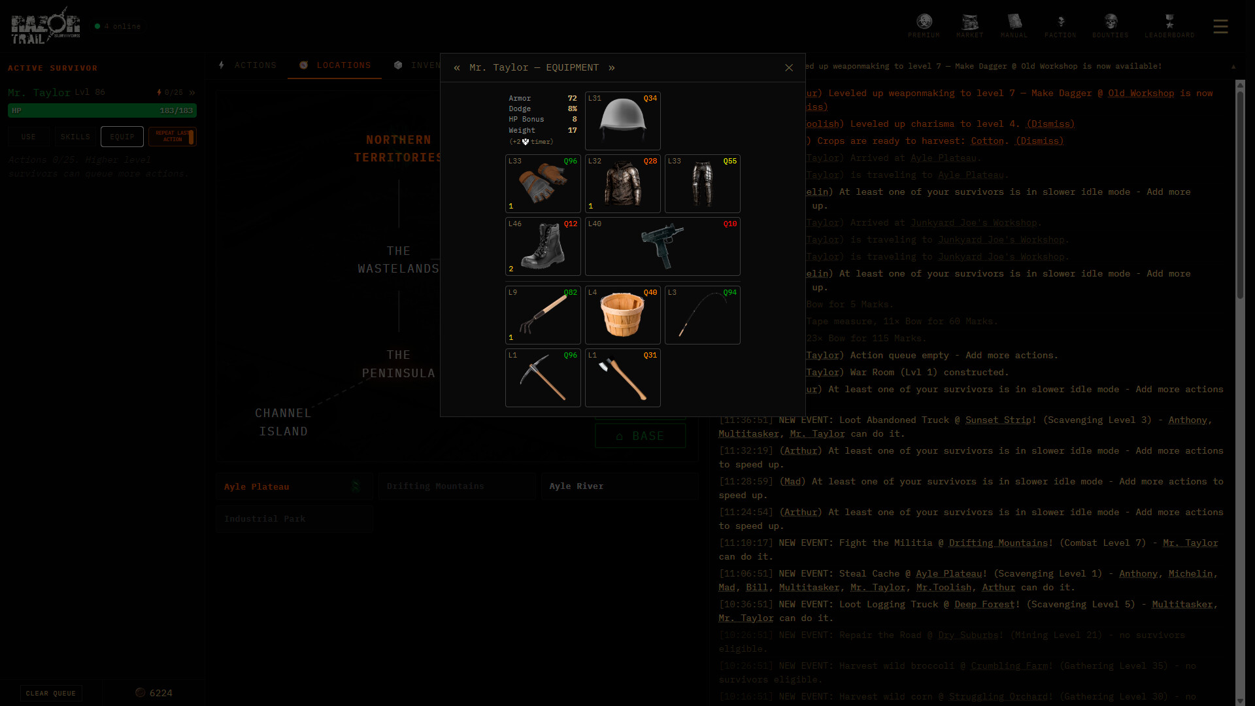1255x706 pixels.
Task: Select the black combat boots slot
Action: [x=543, y=246]
